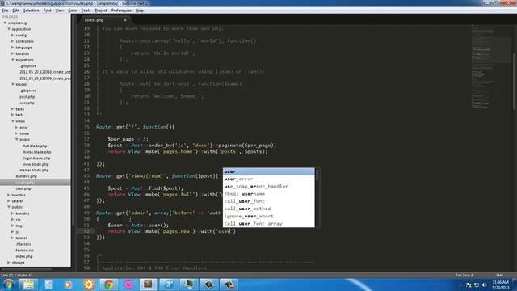The width and height of the screenshot is (517, 291).
Task: Collapse the application folder
Action: (9, 29)
